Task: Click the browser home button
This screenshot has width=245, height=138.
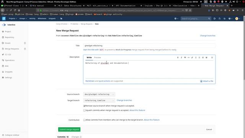Action: (x=19, y=10)
